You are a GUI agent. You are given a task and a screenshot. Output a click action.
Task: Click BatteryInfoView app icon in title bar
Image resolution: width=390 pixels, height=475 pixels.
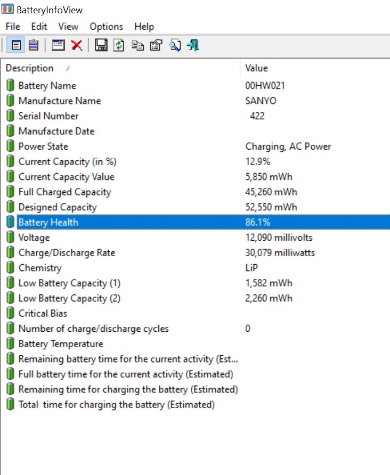click(7, 9)
